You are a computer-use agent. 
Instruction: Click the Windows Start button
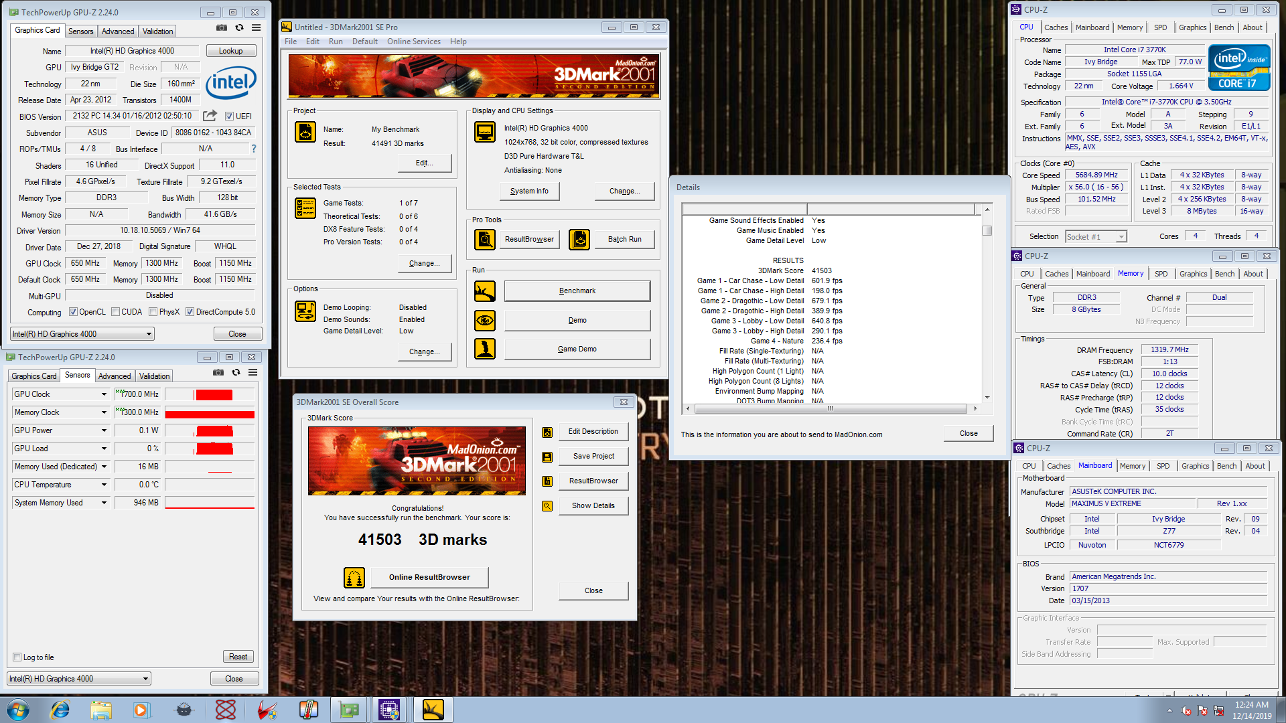[x=18, y=710]
